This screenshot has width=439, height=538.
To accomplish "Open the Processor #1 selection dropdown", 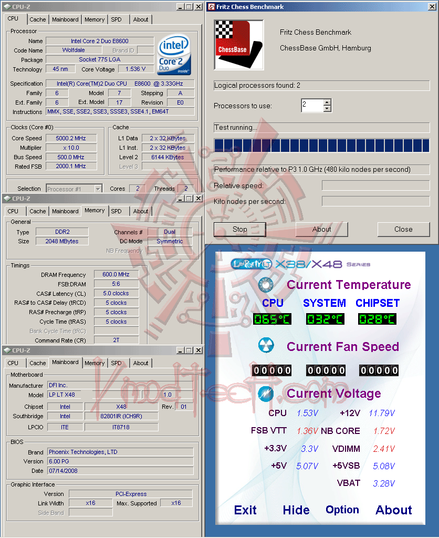I will 98,189.
